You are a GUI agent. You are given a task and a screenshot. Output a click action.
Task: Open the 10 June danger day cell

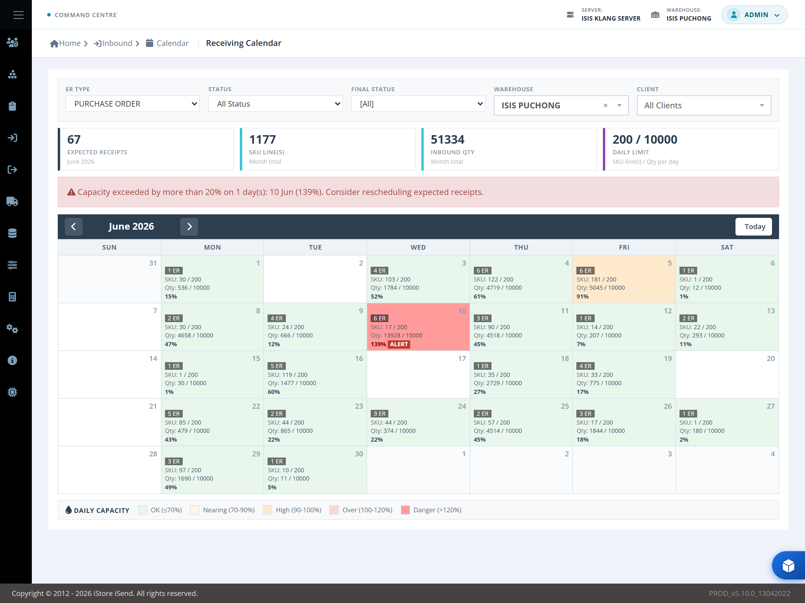tap(418, 327)
